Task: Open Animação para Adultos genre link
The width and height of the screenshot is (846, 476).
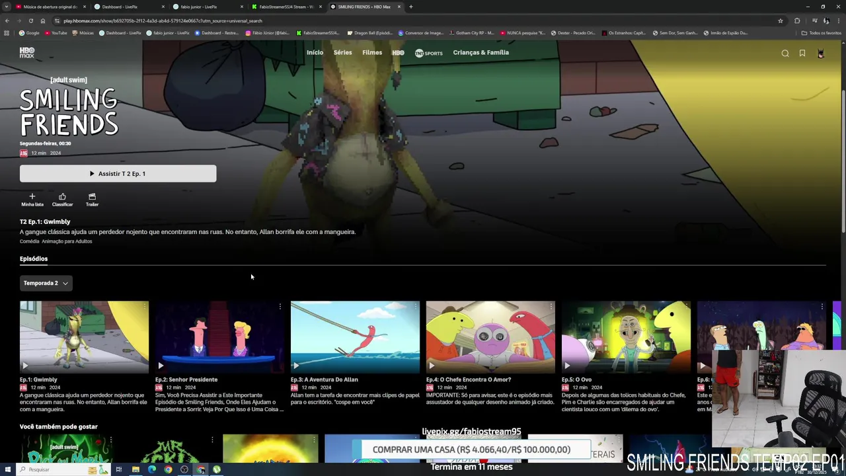Action: [x=67, y=241]
